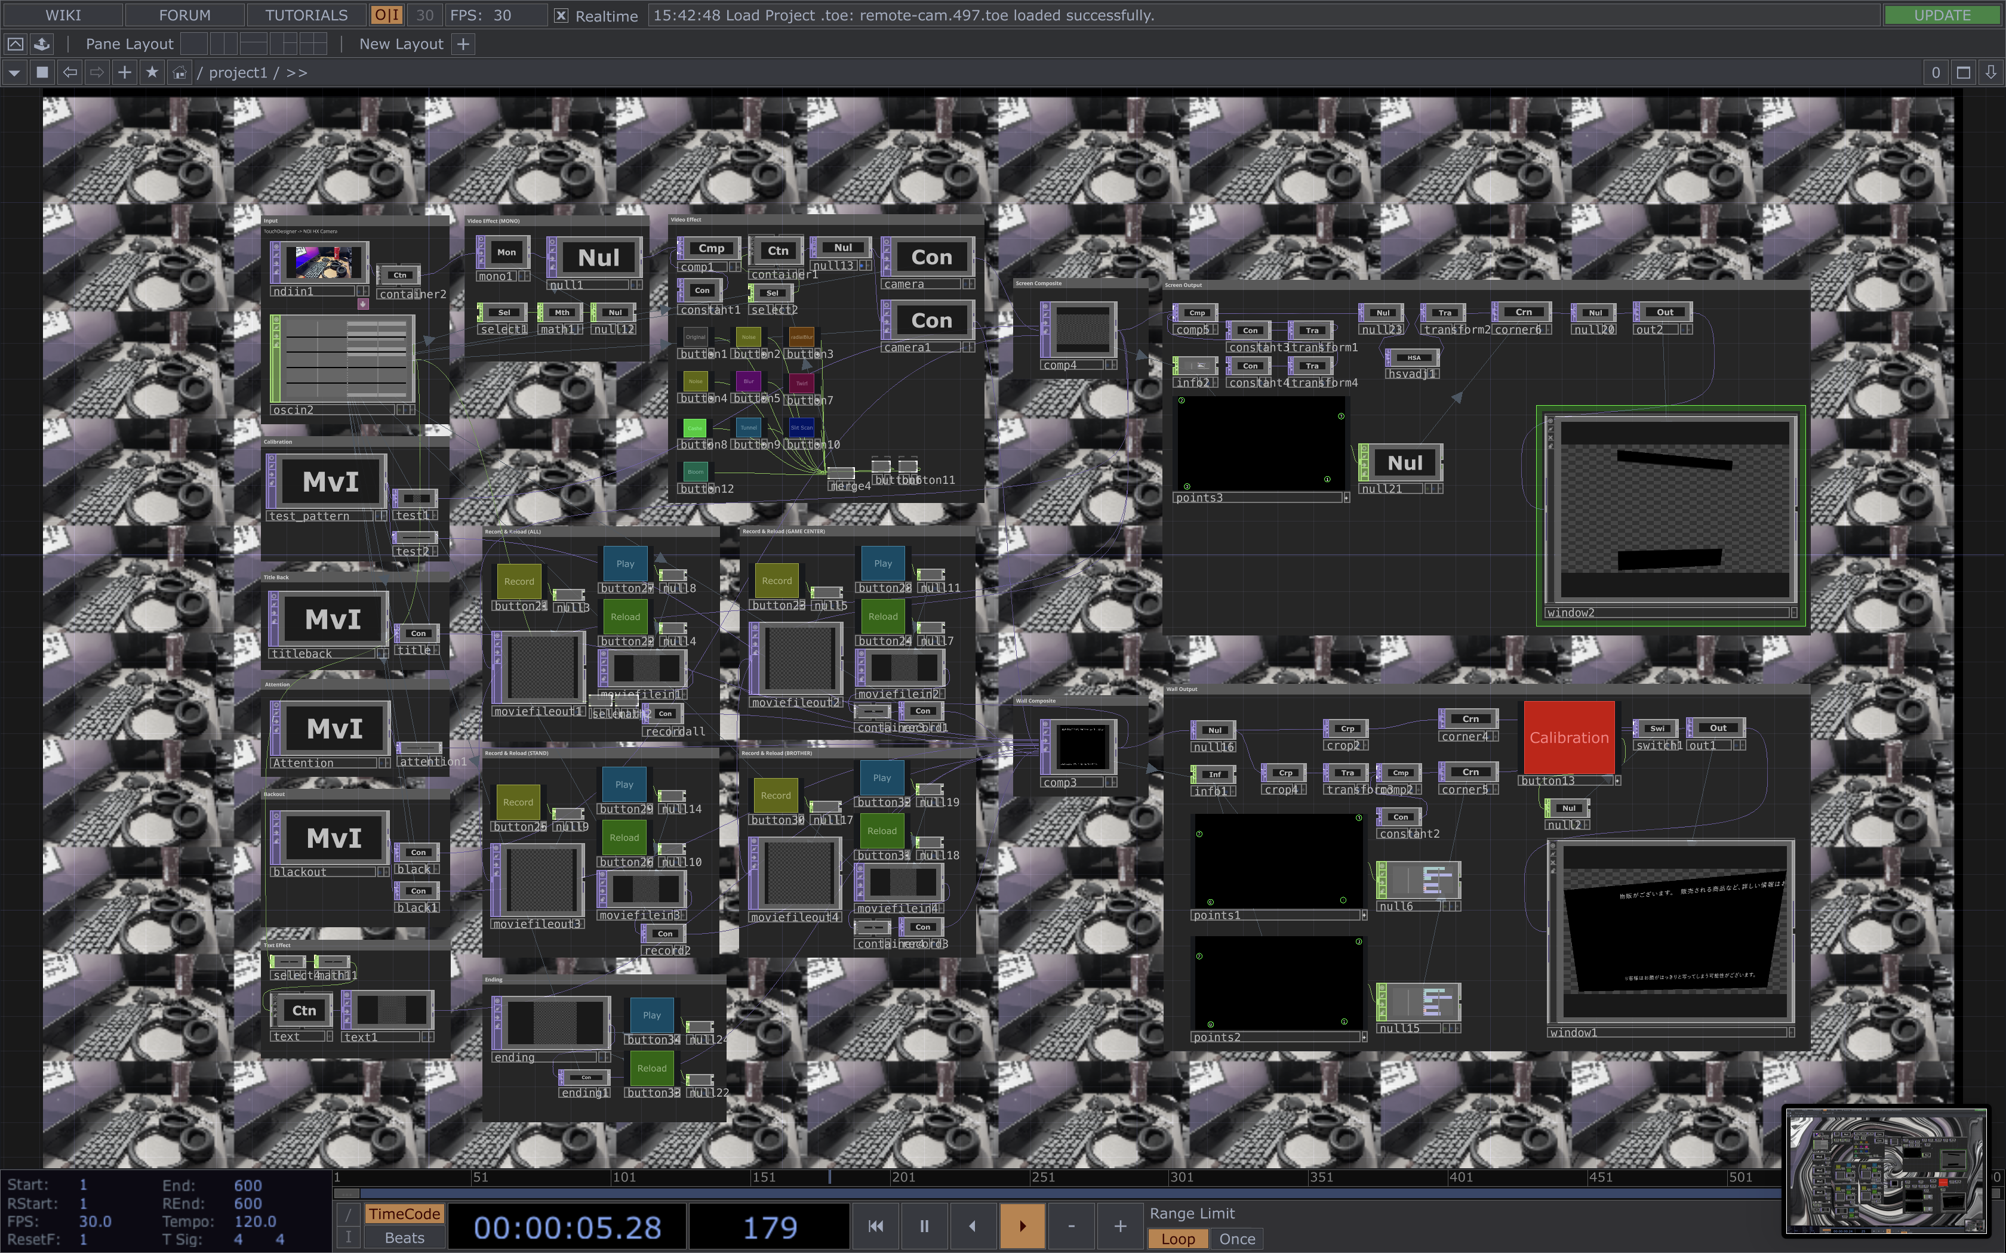Image resolution: width=2006 pixels, height=1253 pixels.
Task: Switch timeline display to Beats
Action: (404, 1238)
